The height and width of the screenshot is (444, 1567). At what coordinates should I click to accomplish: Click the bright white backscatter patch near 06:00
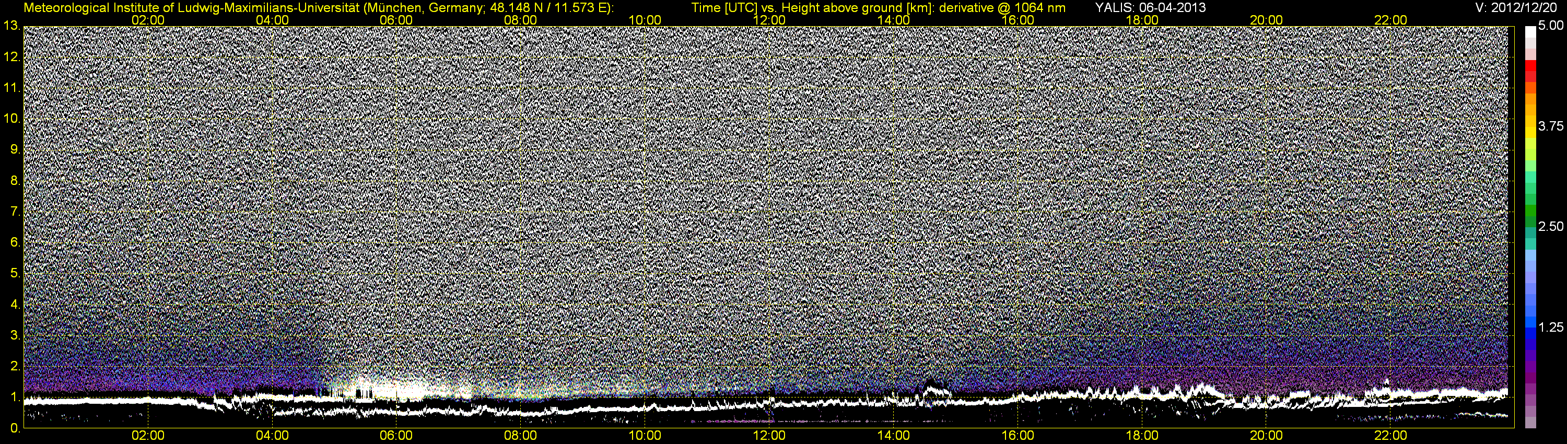point(395,388)
